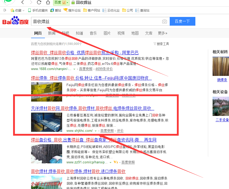Click the browser back arrow
Viewport: 229px width, 189px height.
pyautogui.click(x=23, y=3)
